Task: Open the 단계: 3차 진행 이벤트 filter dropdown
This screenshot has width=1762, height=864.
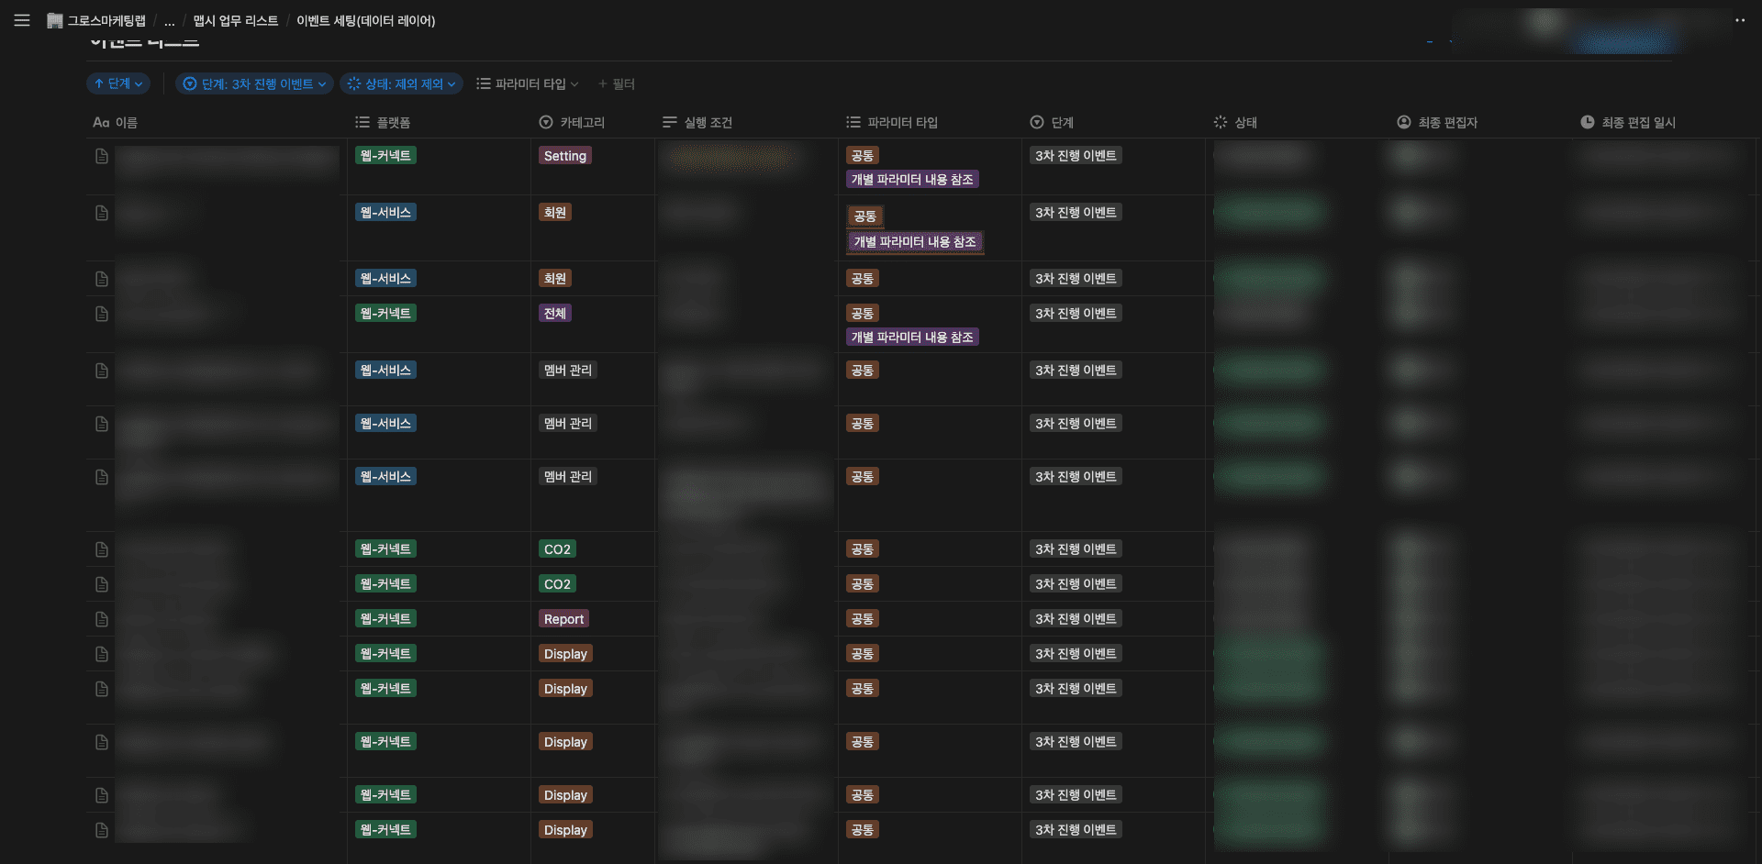Action: pyautogui.click(x=254, y=83)
